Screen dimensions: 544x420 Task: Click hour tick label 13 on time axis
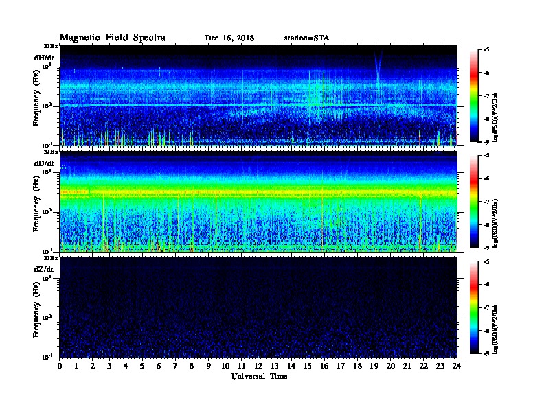tap(275, 366)
